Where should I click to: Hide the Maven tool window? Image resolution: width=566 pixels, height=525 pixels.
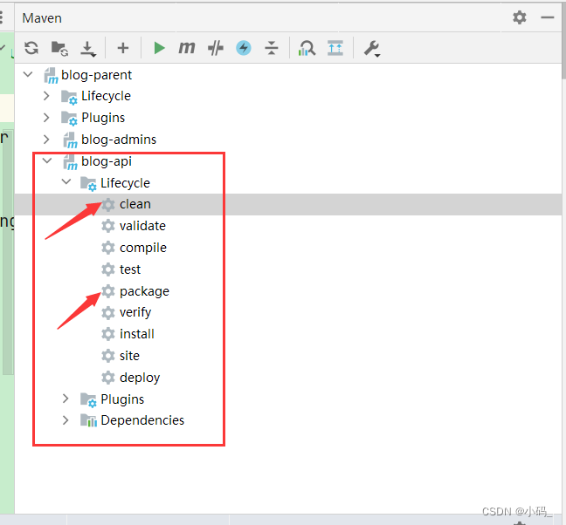[x=548, y=17]
